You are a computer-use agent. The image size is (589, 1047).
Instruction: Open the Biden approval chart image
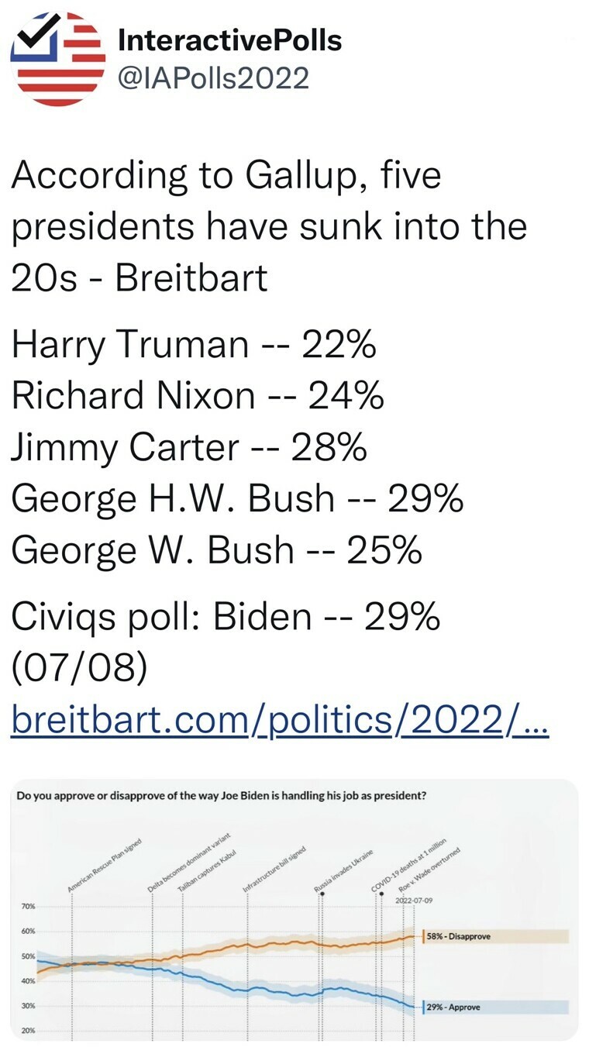(294, 910)
